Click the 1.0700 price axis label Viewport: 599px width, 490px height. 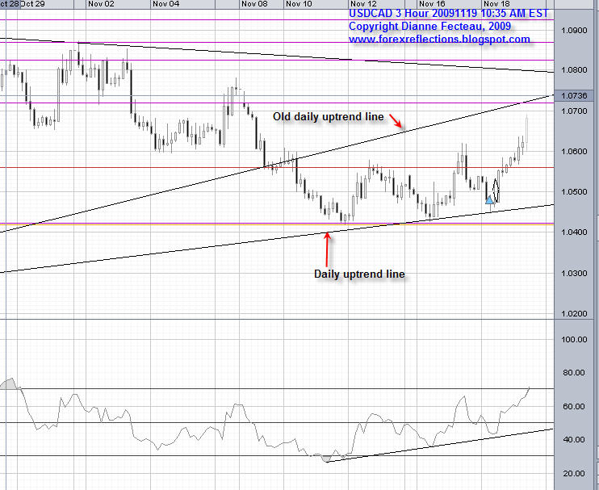click(x=574, y=111)
